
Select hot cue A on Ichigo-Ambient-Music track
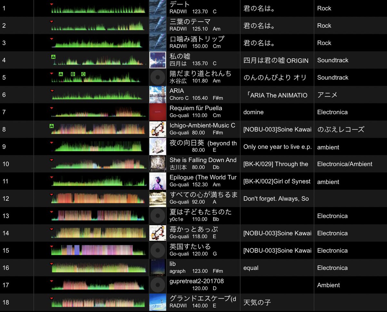click(x=51, y=127)
